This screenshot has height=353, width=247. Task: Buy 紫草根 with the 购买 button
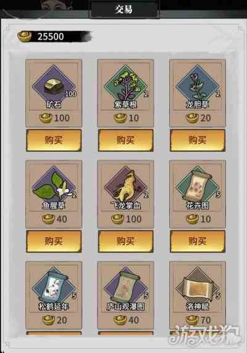click(x=125, y=140)
